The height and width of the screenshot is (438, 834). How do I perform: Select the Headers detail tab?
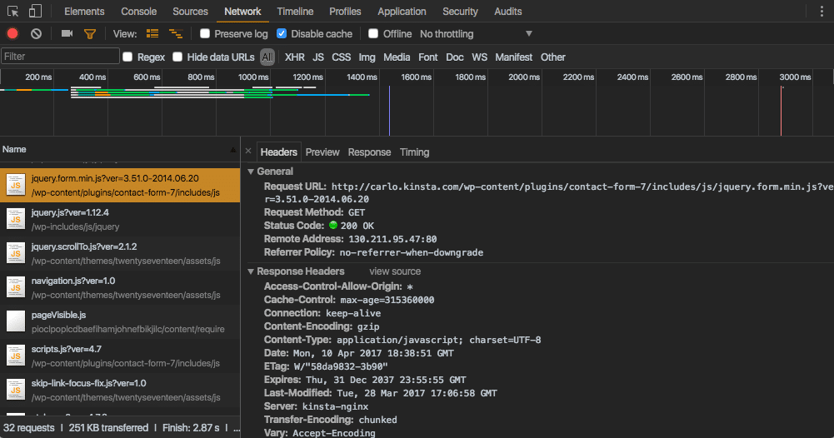(279, 152)
